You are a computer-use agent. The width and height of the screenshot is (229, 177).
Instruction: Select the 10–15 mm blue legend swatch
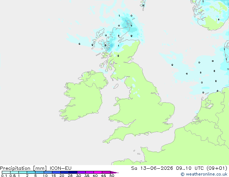[x=48, y=172]
